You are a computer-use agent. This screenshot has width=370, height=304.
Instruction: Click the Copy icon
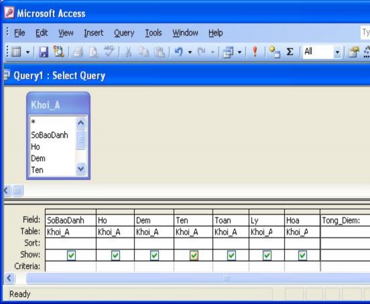coord(143,52)
